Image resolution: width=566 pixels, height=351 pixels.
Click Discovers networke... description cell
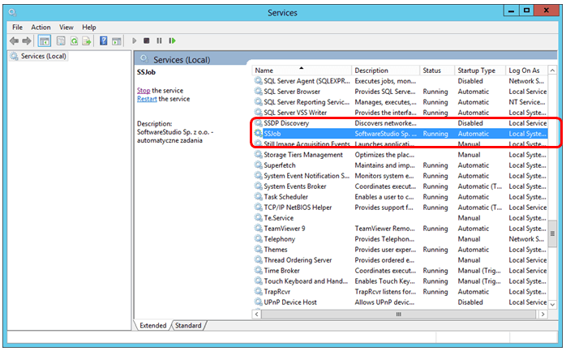[385, 123]
